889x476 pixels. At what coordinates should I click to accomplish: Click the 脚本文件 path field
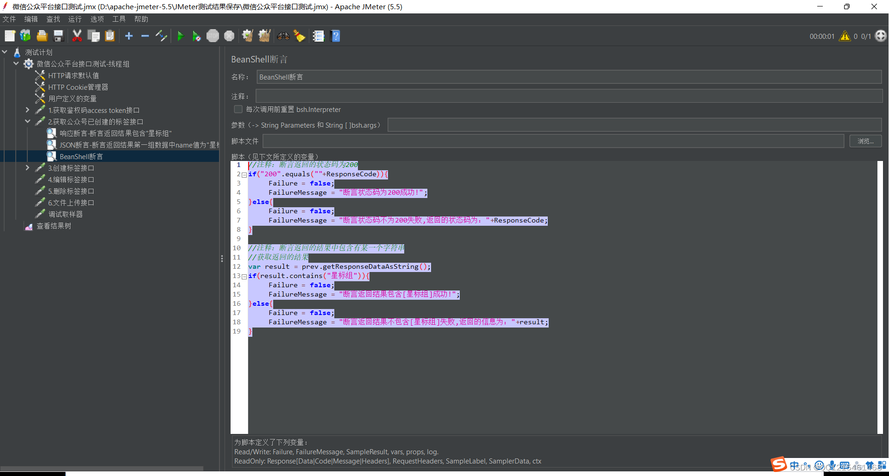pos(553,141)
